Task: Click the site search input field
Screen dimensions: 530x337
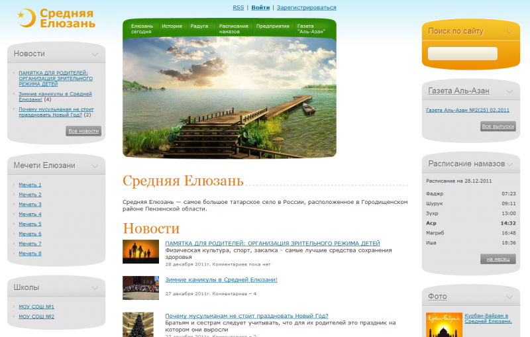Action: point(462,54)
